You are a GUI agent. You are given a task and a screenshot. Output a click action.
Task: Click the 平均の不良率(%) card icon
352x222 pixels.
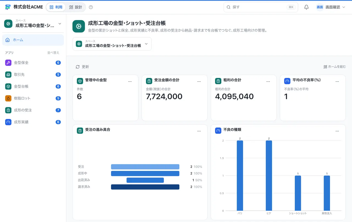[x=287, y=81]
